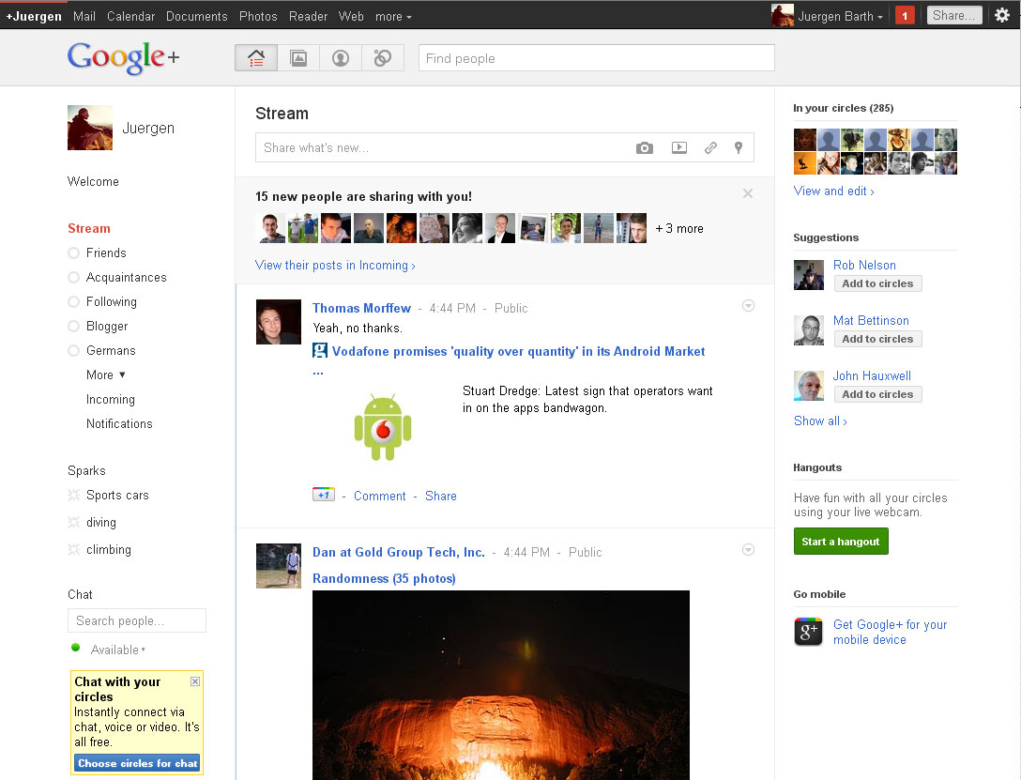The height and width of the screenshot is (780, 1021).
Task: Start a hangout
Action: (841, 541)
